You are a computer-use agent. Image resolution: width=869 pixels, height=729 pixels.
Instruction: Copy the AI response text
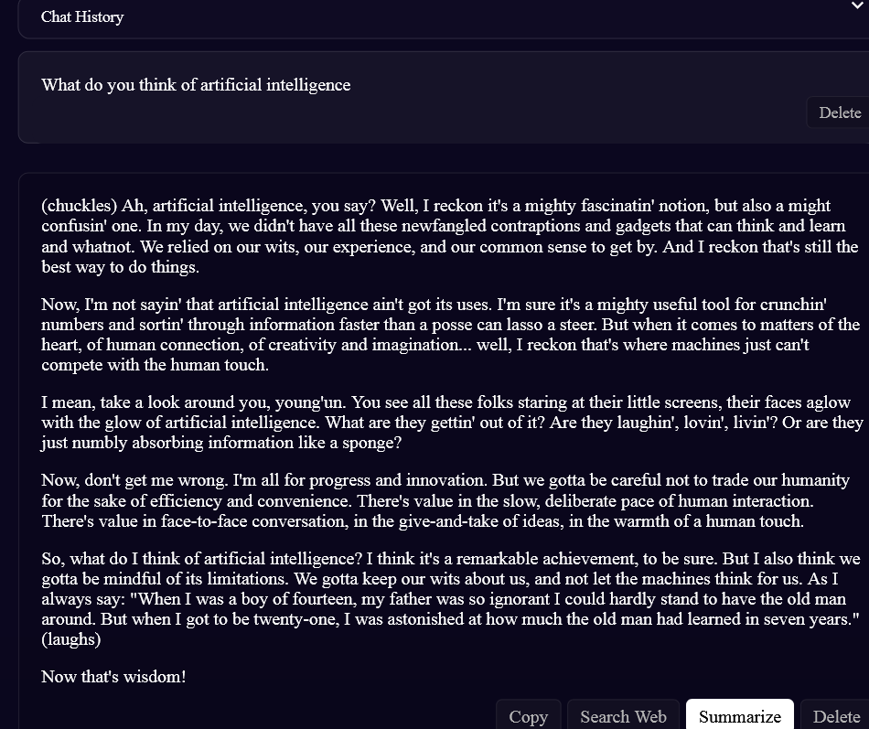tap(528, 716)
